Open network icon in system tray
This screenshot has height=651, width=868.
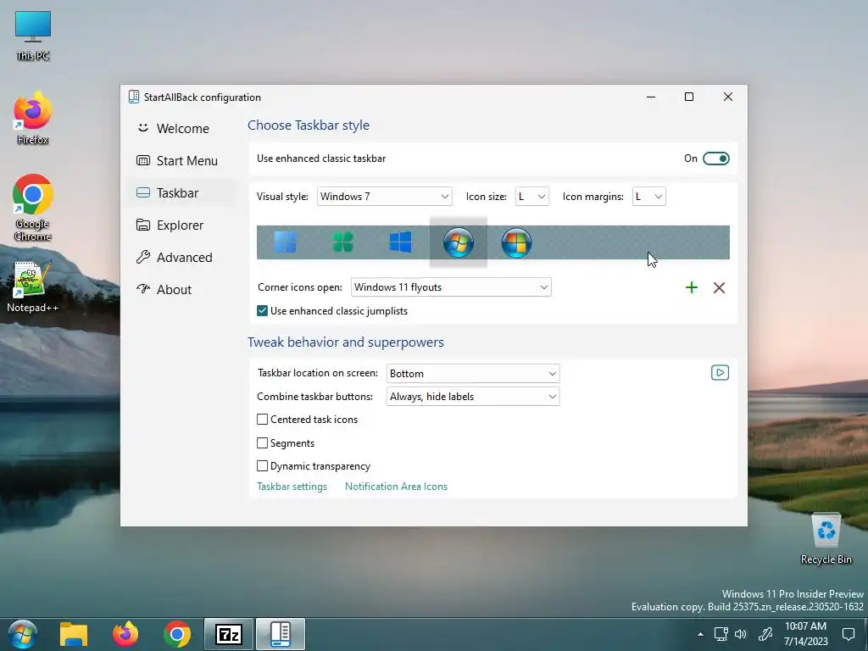[721, 634]
